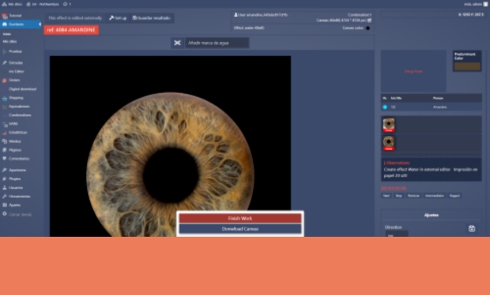Open Herramientas in the sidebar
This screenshot has height=295, width=490.
[19, 196]
